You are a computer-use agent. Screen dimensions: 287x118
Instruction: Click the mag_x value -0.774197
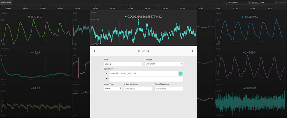[x=37, y=17]
